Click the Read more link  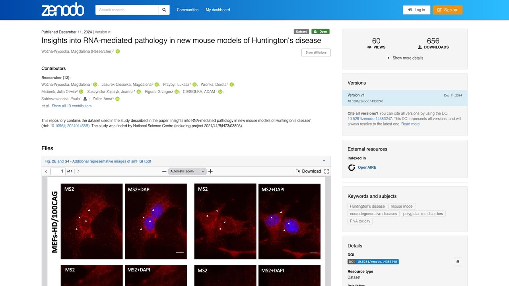coord(410,124)
